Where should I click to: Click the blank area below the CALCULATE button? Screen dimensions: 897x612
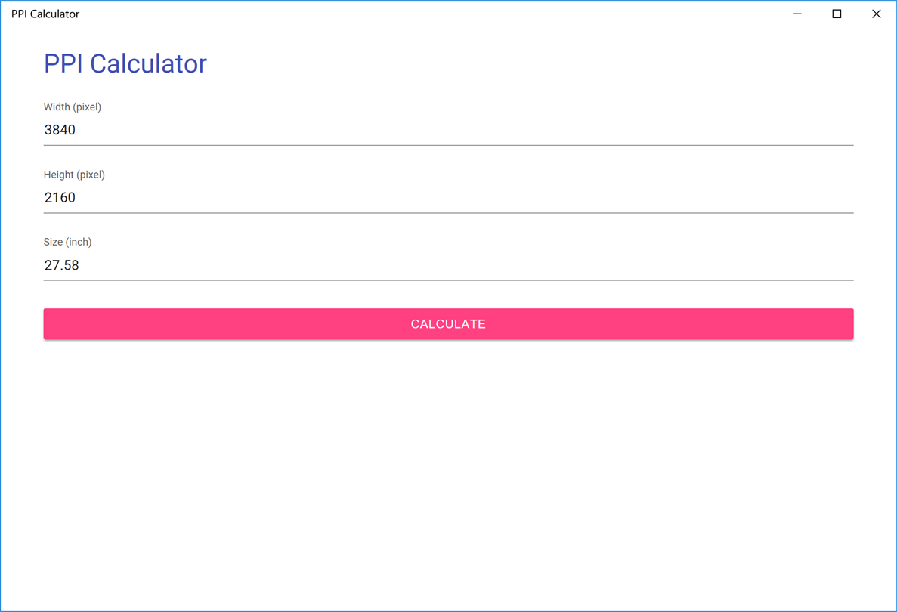click(x=448, y=468)
